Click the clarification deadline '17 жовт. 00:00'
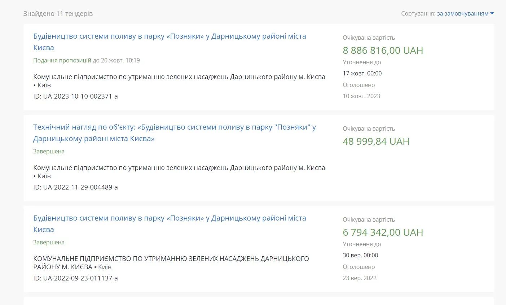Screen dimensions: 506x305 [362, 73]
